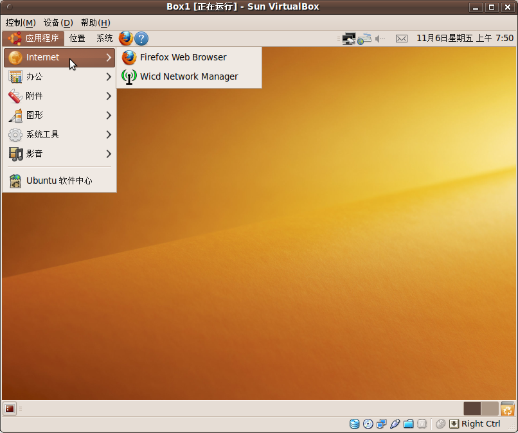Viewport: 518px width, 433px height.
Task: Click the VirtualBox shared folders status icon
Action: click(409, 424)
